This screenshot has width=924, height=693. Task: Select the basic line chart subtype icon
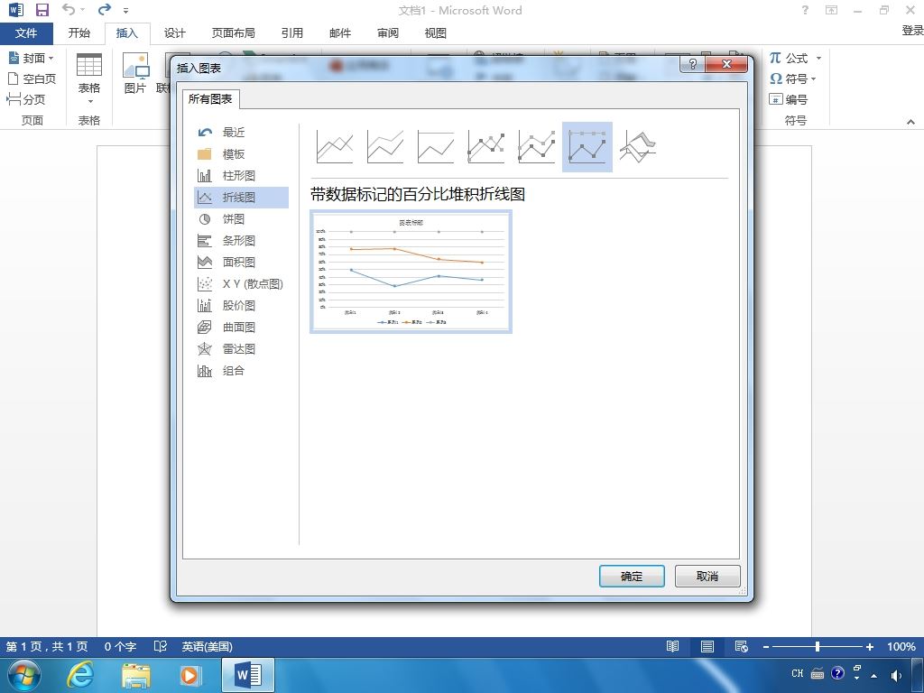[x=335, y=147]
